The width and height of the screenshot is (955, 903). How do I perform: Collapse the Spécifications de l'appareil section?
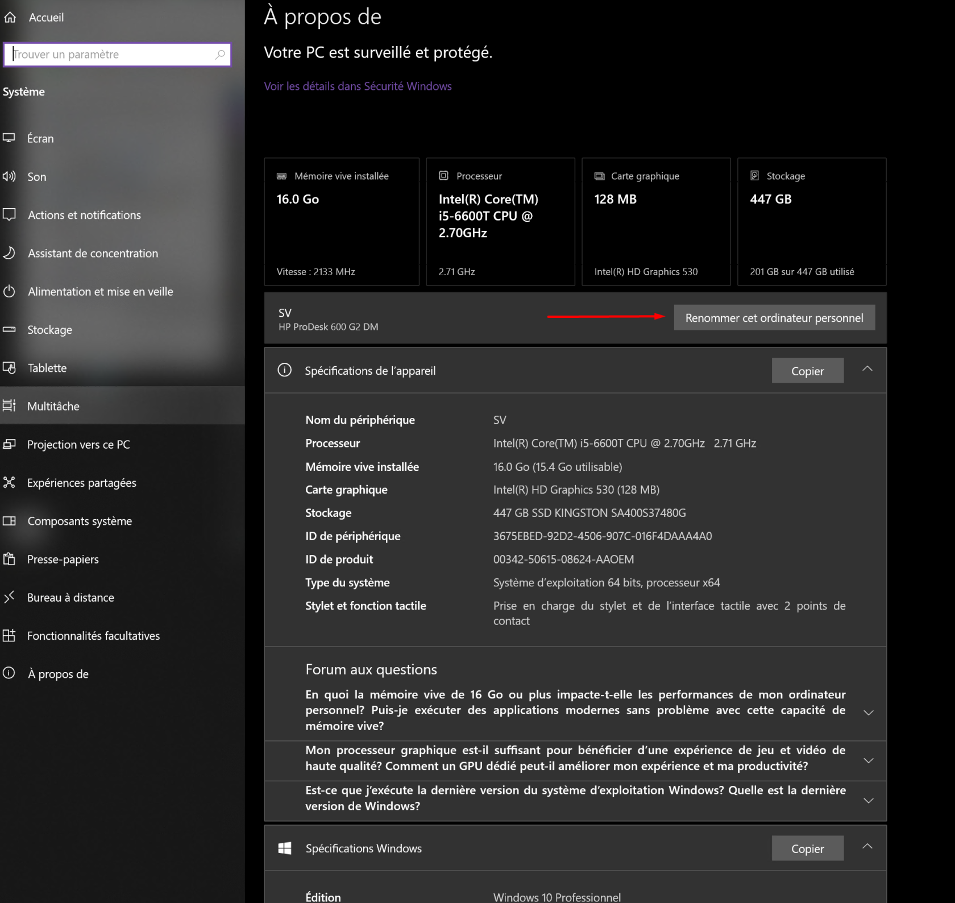click(867, 369)
